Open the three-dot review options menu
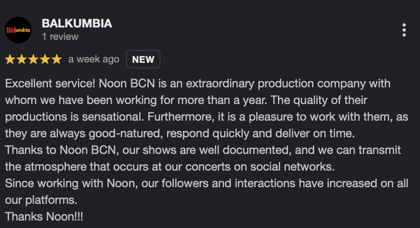 pos(404,30)
